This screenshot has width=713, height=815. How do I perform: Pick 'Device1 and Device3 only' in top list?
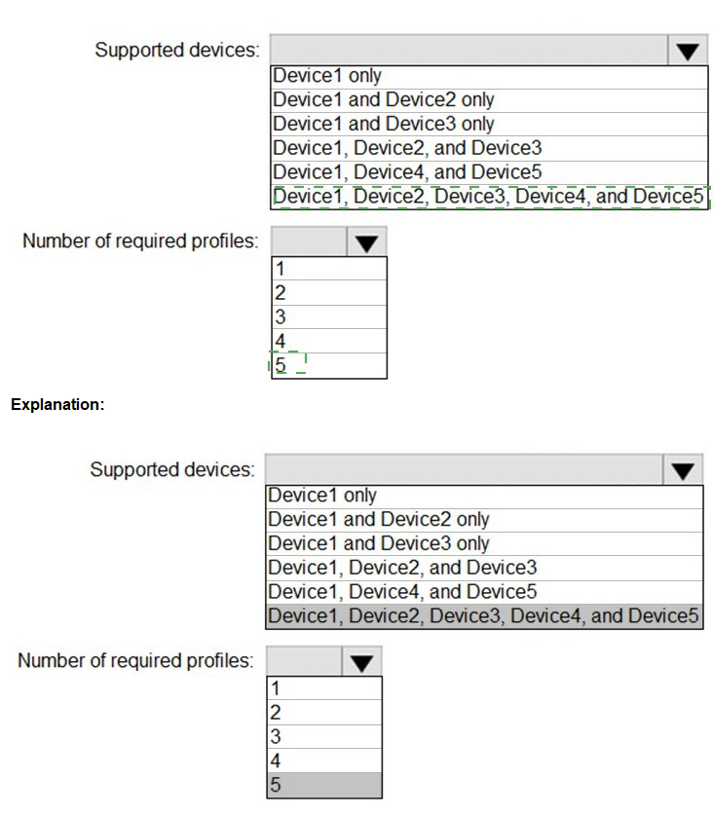383,124
